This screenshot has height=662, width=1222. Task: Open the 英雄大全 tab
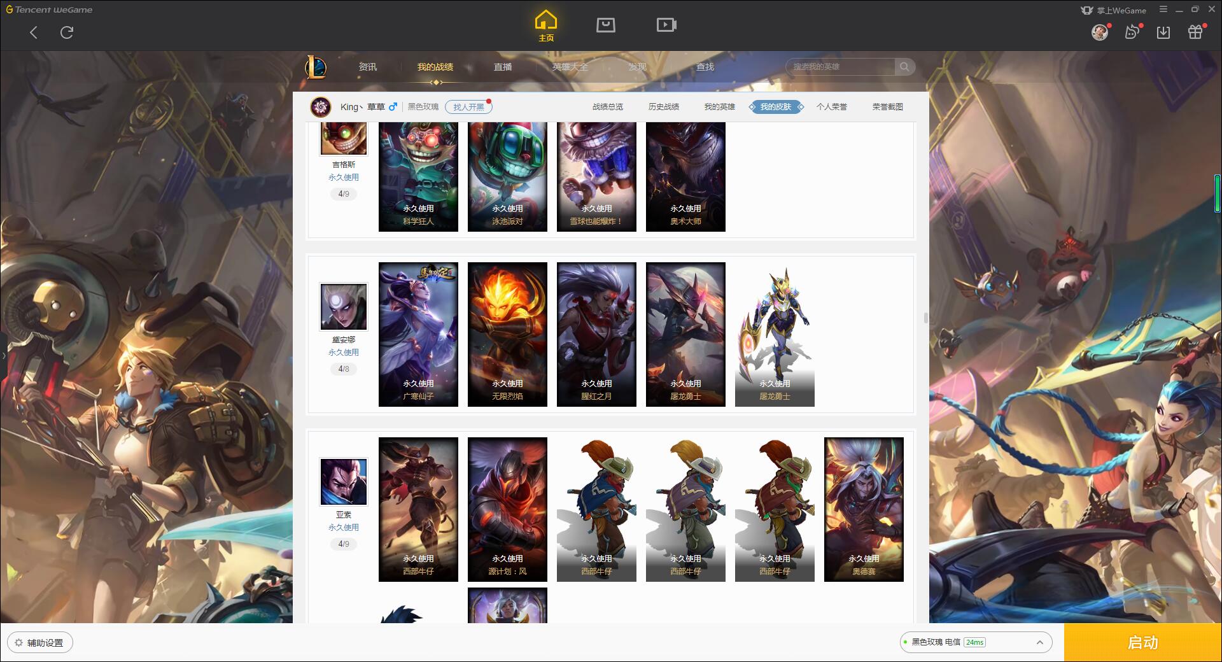coord(570,67)
